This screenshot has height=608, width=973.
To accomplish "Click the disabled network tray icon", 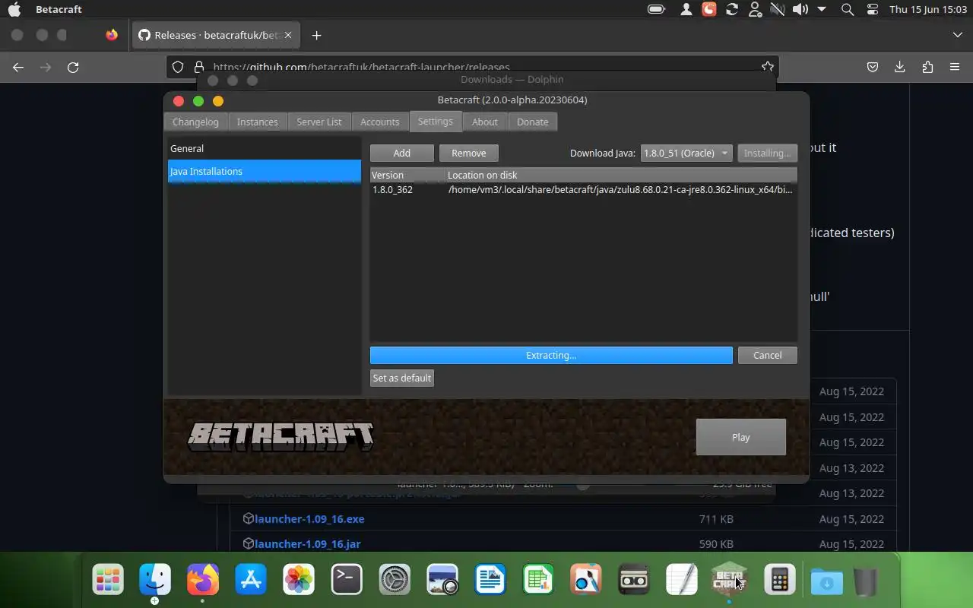I will (777, 9).
